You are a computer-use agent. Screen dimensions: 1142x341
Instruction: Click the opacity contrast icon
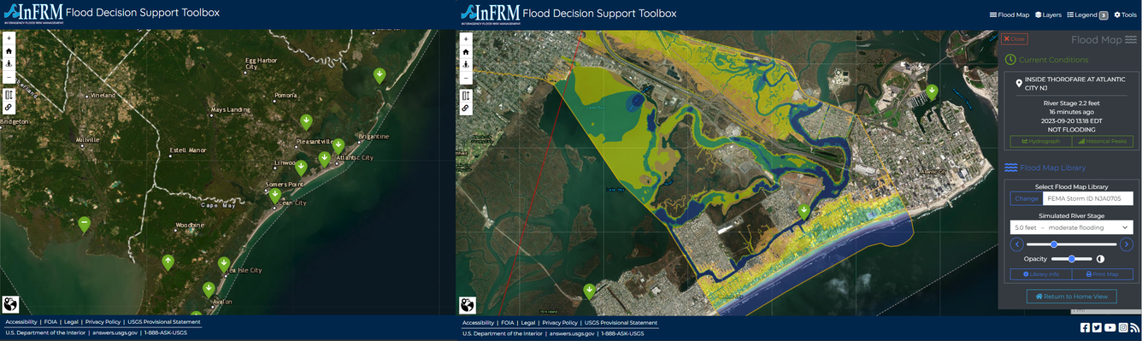coord(1100,259)
